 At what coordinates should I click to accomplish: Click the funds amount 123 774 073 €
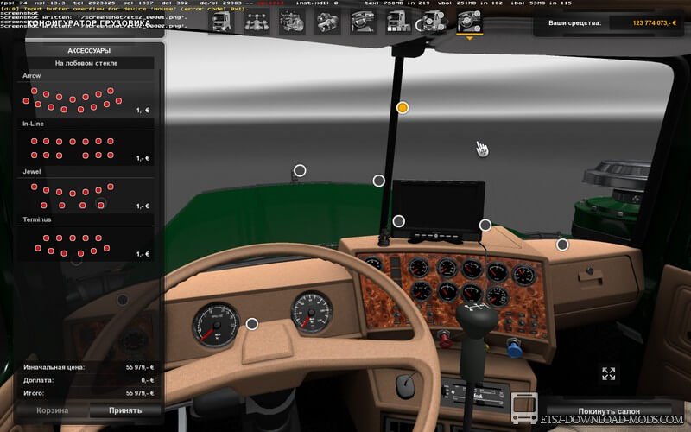point(654,22)
